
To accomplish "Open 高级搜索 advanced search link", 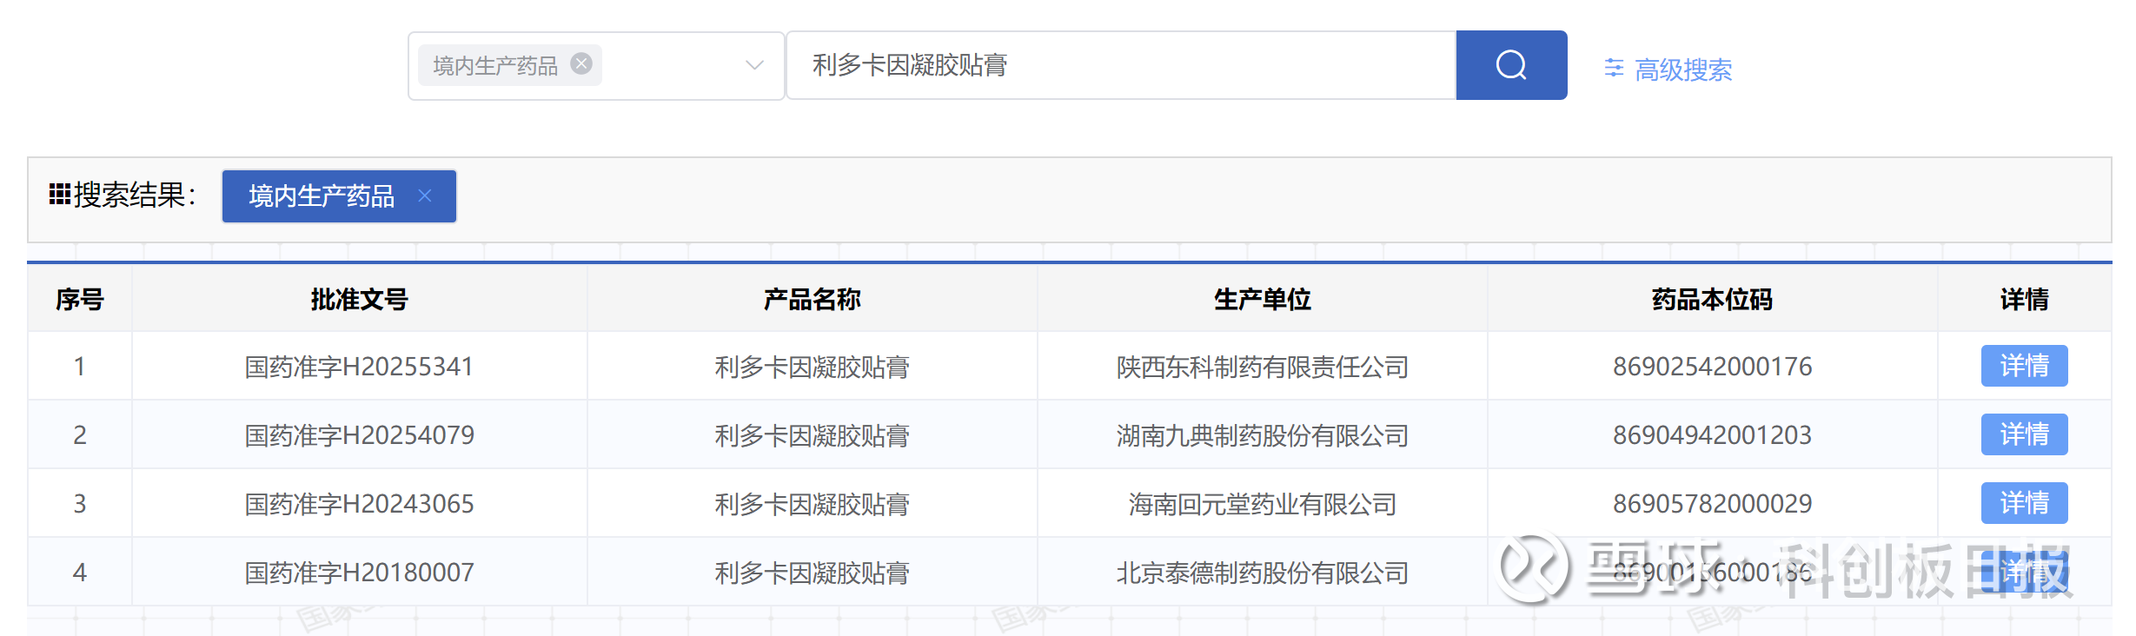I will (1682, 70).
